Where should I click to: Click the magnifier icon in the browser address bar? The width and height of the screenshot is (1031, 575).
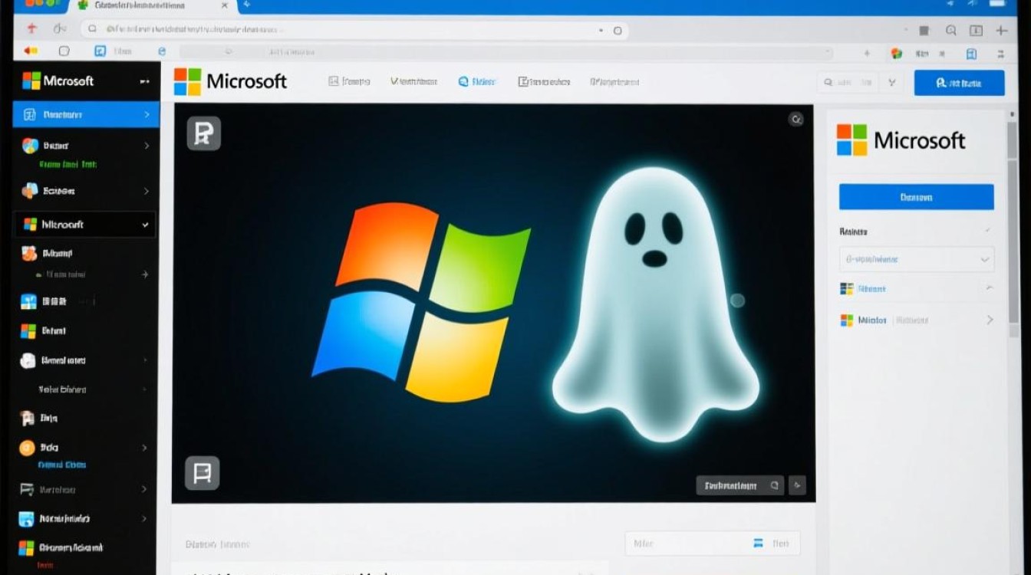coord(93,29)
